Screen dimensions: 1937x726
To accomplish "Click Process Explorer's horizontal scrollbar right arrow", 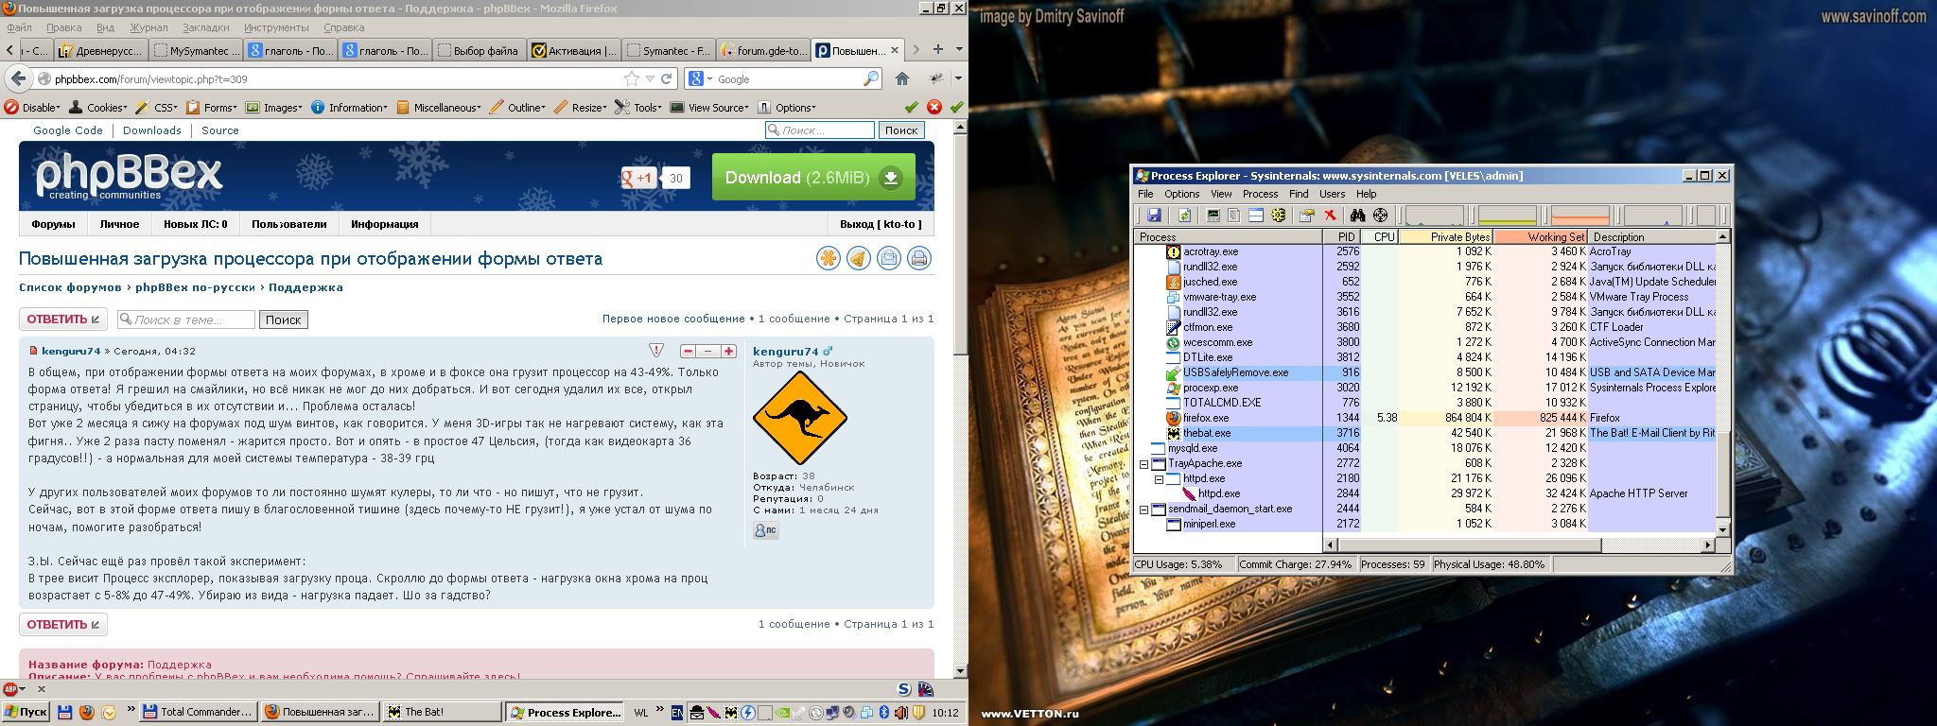I will [1708, 545].
